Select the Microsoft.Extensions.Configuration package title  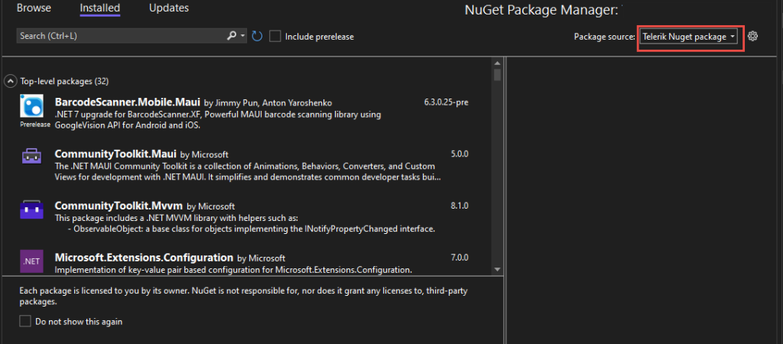(144, 258)
